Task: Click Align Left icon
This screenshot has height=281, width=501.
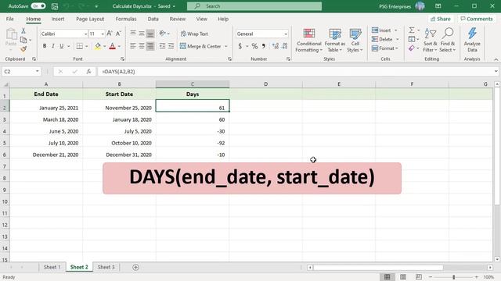Action: coord(133,46)
